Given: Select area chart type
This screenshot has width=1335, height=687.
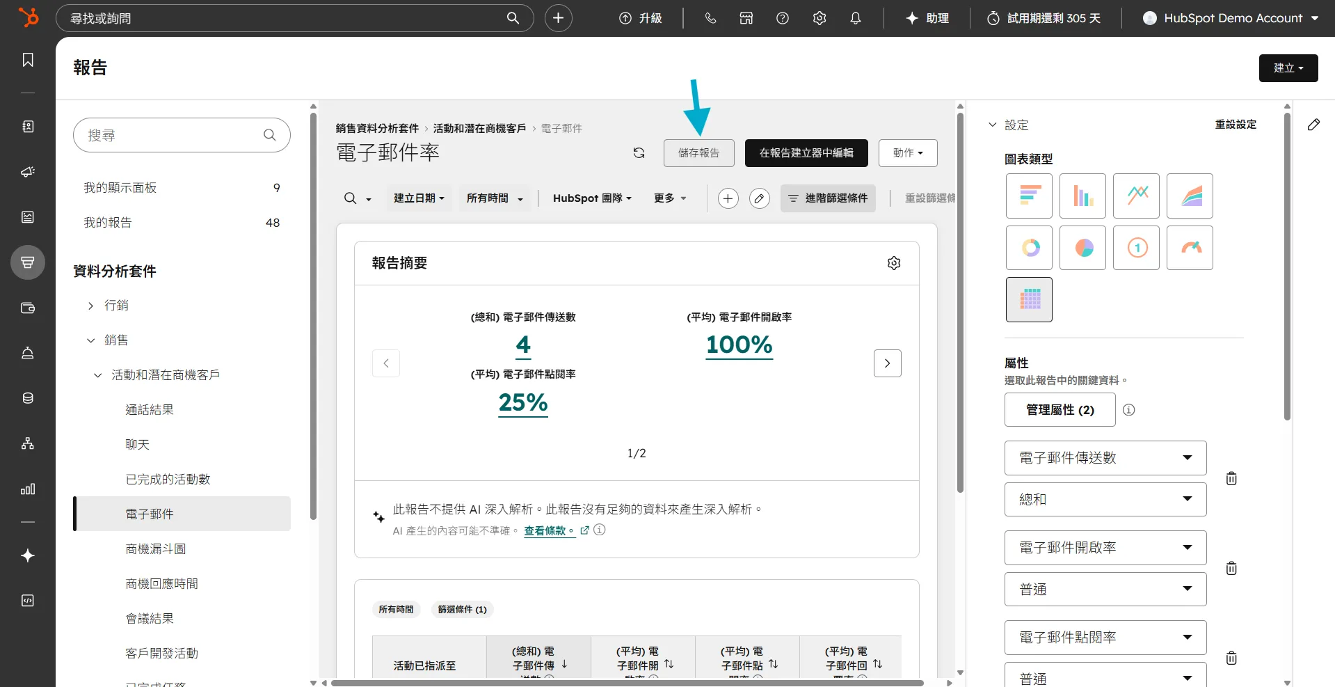Looking at the screenshot, I should pos(1190,196).
